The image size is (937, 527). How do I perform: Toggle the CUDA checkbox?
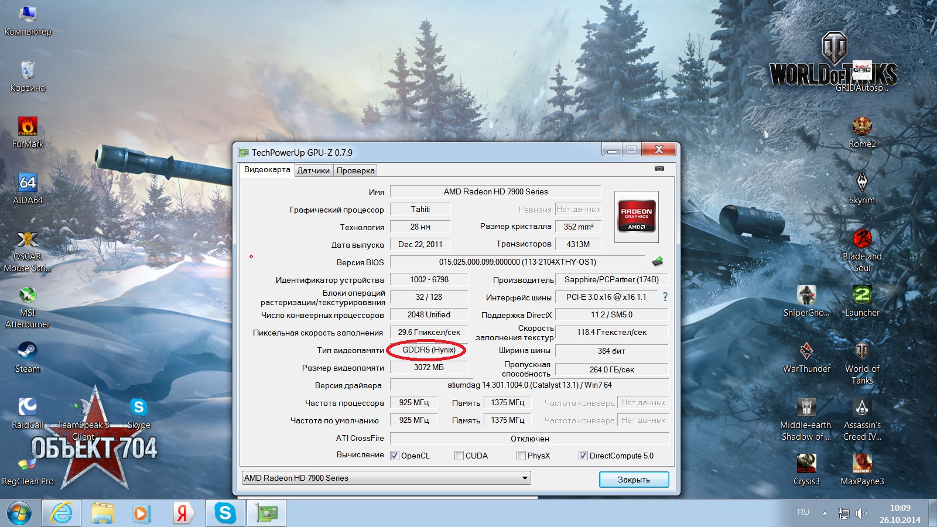[459, 456]
